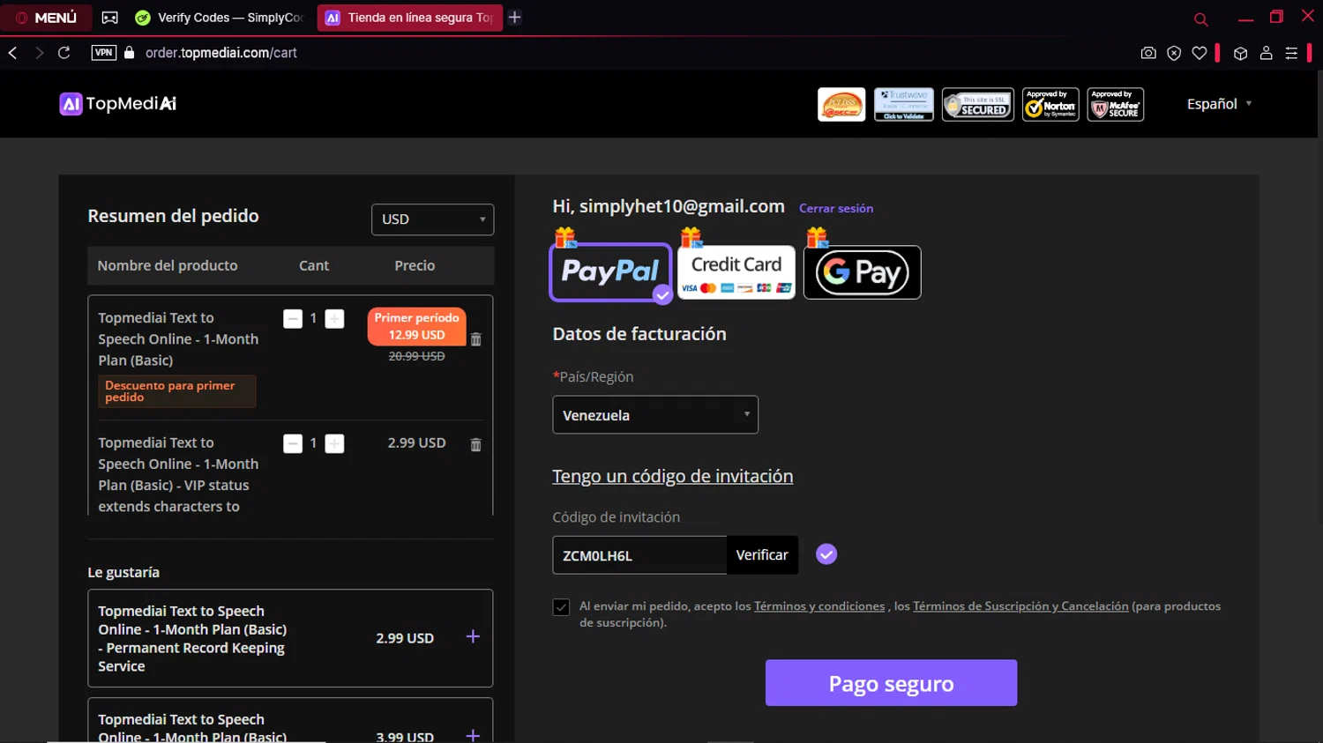Select Google Pay payment option

click(x=862, y=272)
